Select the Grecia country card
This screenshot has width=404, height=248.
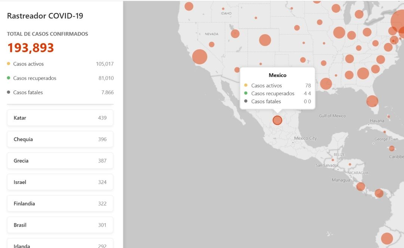click(x=60, y=160)
